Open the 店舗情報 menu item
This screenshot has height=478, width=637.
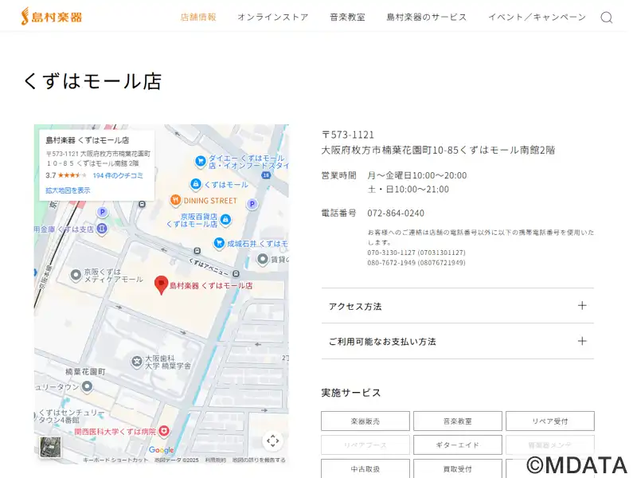198,17
